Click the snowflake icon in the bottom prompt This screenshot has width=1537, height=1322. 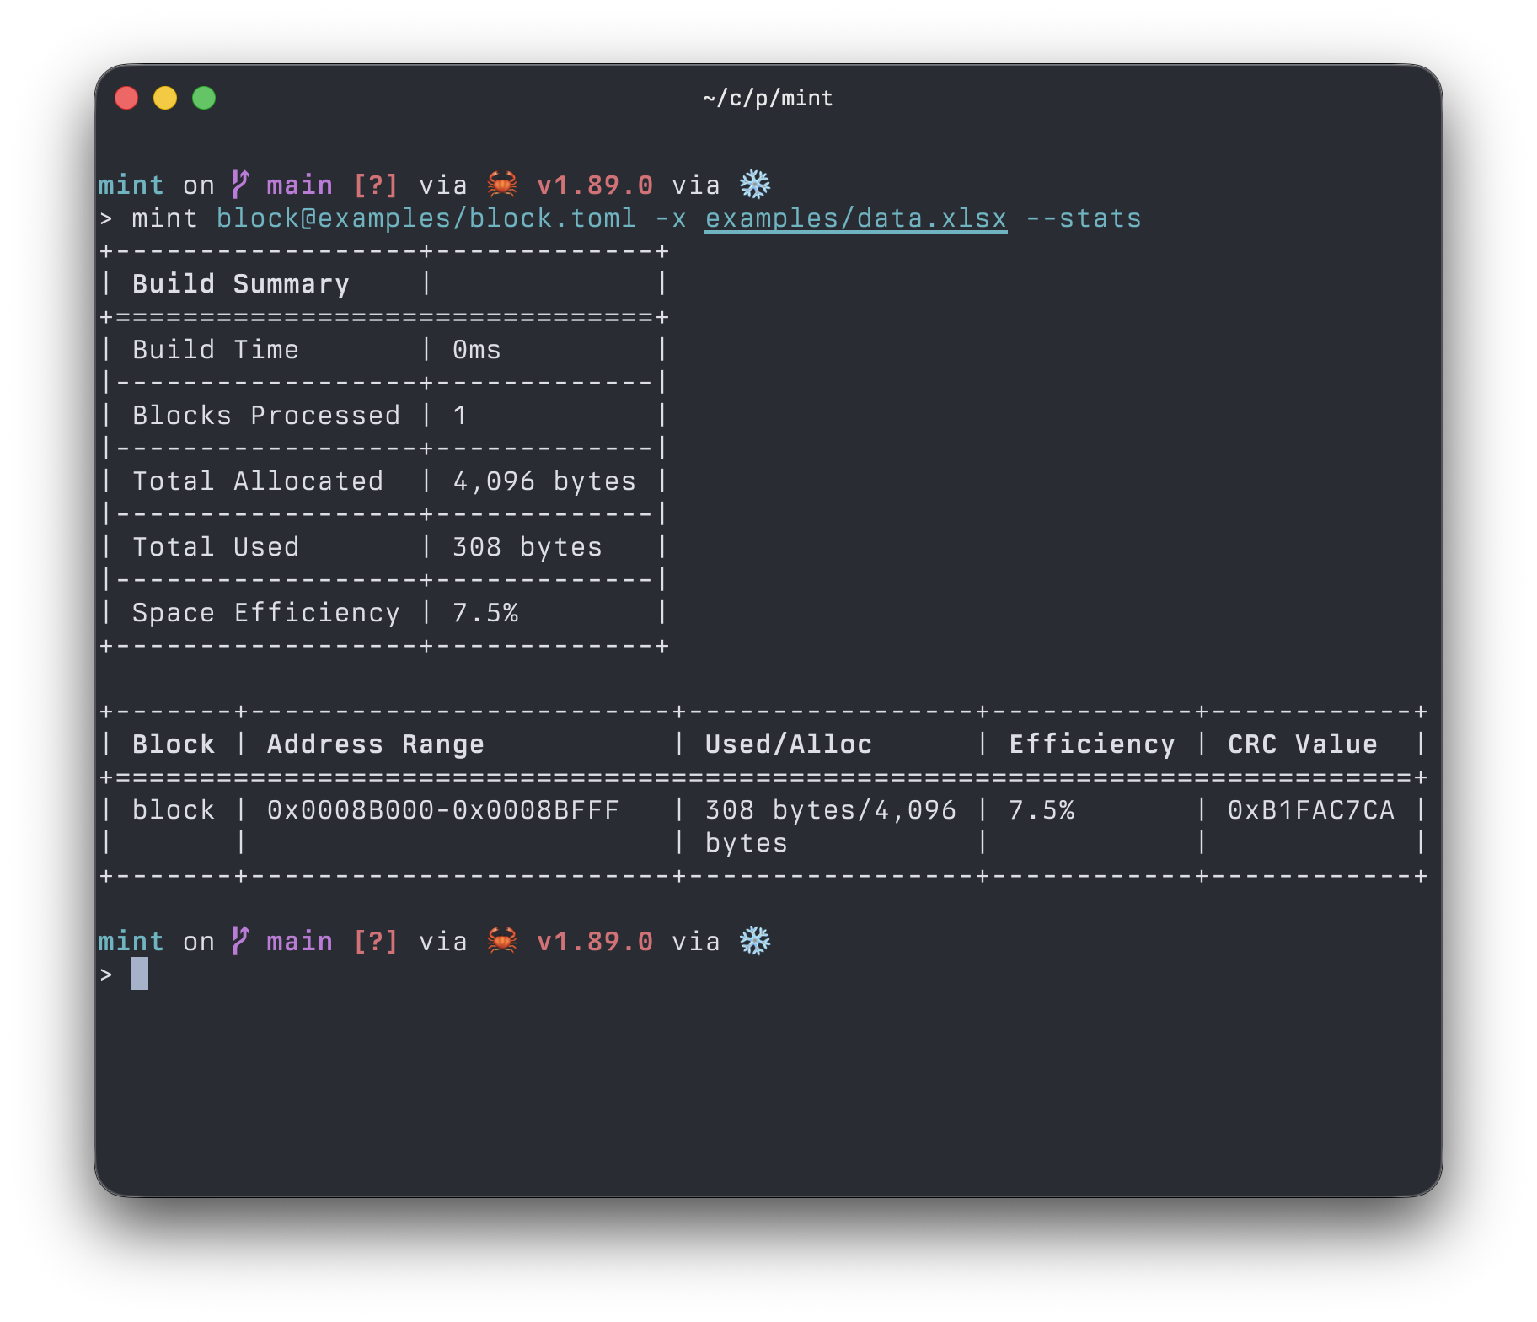(x=754, y=940)
